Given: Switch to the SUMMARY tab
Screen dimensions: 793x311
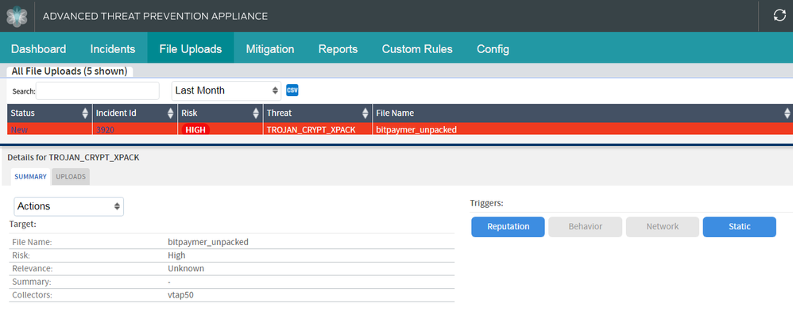Looking at the screenshot, I should pos(30,177).
